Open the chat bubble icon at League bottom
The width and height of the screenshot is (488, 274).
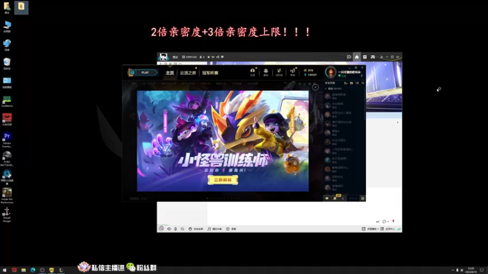(327, 198)
